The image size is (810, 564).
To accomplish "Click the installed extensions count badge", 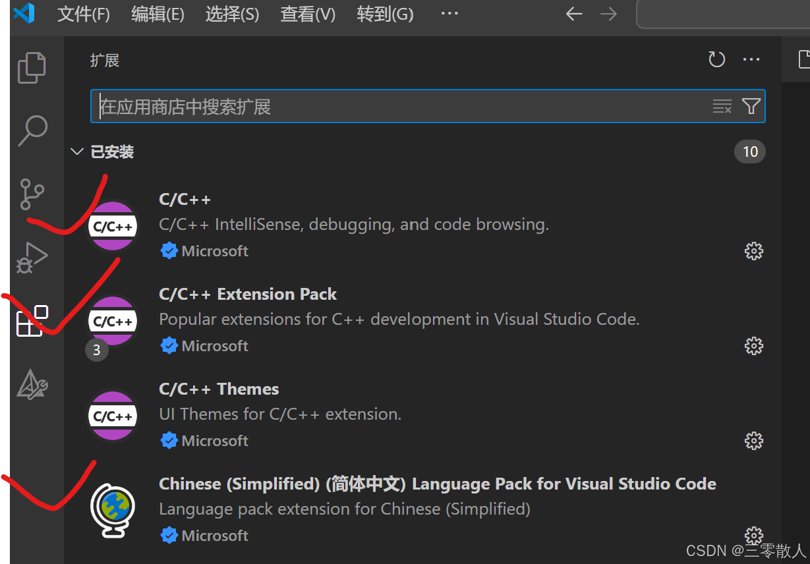I will [x=749, y=151].
